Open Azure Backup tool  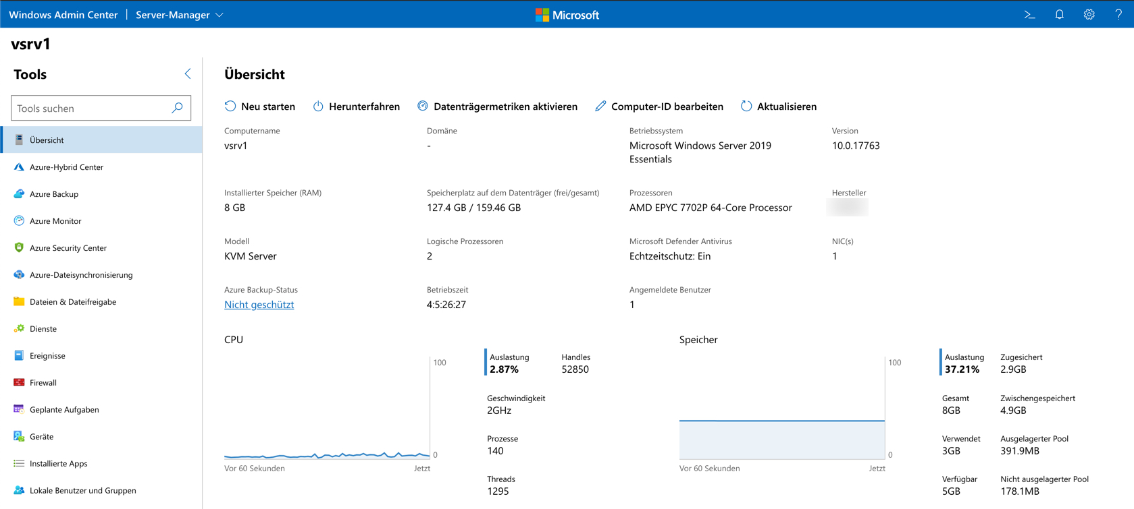click(101, 193)
